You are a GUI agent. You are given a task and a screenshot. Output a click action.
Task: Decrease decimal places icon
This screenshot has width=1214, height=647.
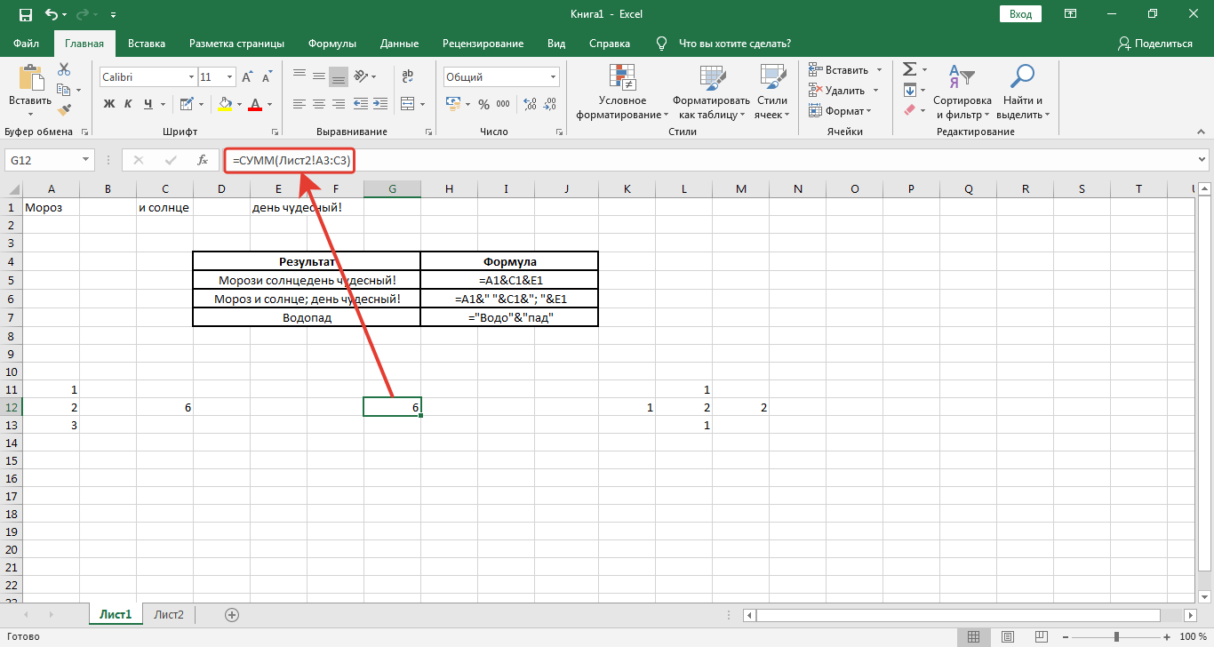549,104
